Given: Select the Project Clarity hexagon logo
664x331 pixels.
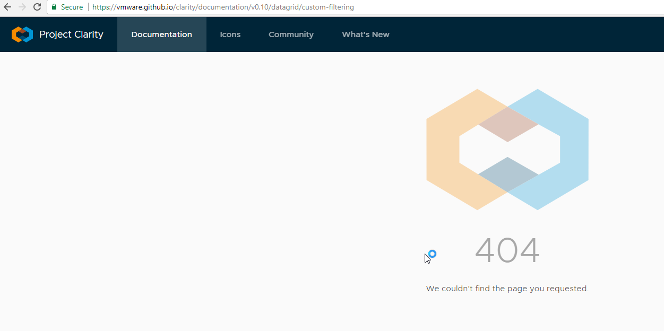Looking at the screenshot, I should (x=22, y=34).
